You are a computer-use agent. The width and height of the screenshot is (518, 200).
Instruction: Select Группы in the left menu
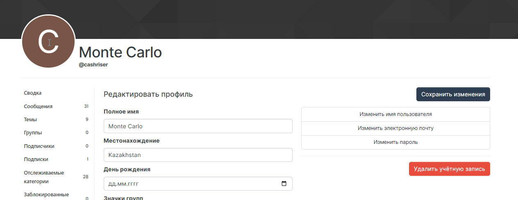33,133
